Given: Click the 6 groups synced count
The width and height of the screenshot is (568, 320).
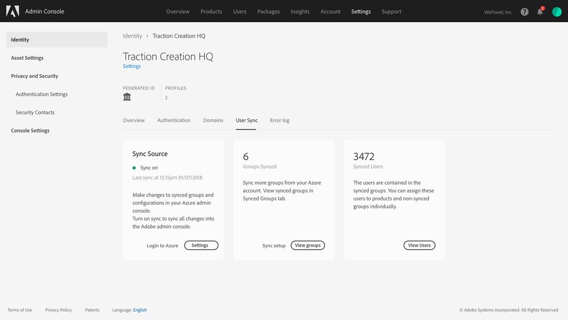Looking at the screenshot, I should click(246, 157).
